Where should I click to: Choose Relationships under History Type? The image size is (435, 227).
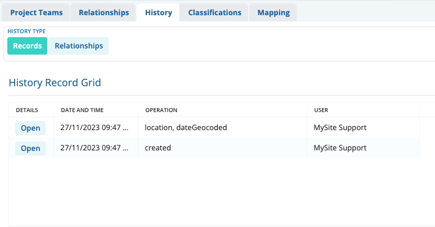[x=79, y=46]
